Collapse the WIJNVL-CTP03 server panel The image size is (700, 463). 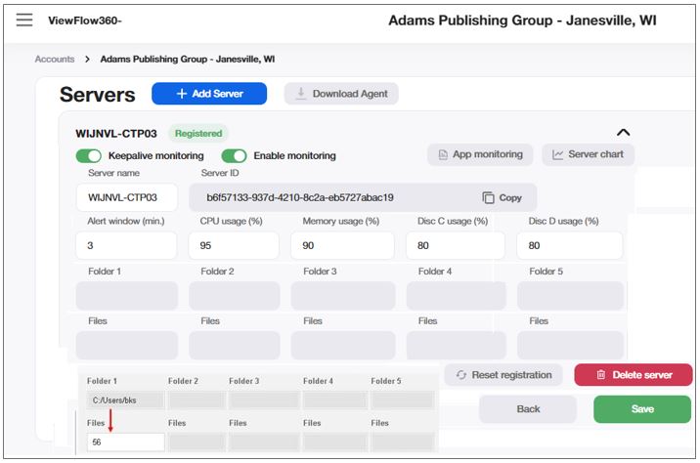click(623, 133)
